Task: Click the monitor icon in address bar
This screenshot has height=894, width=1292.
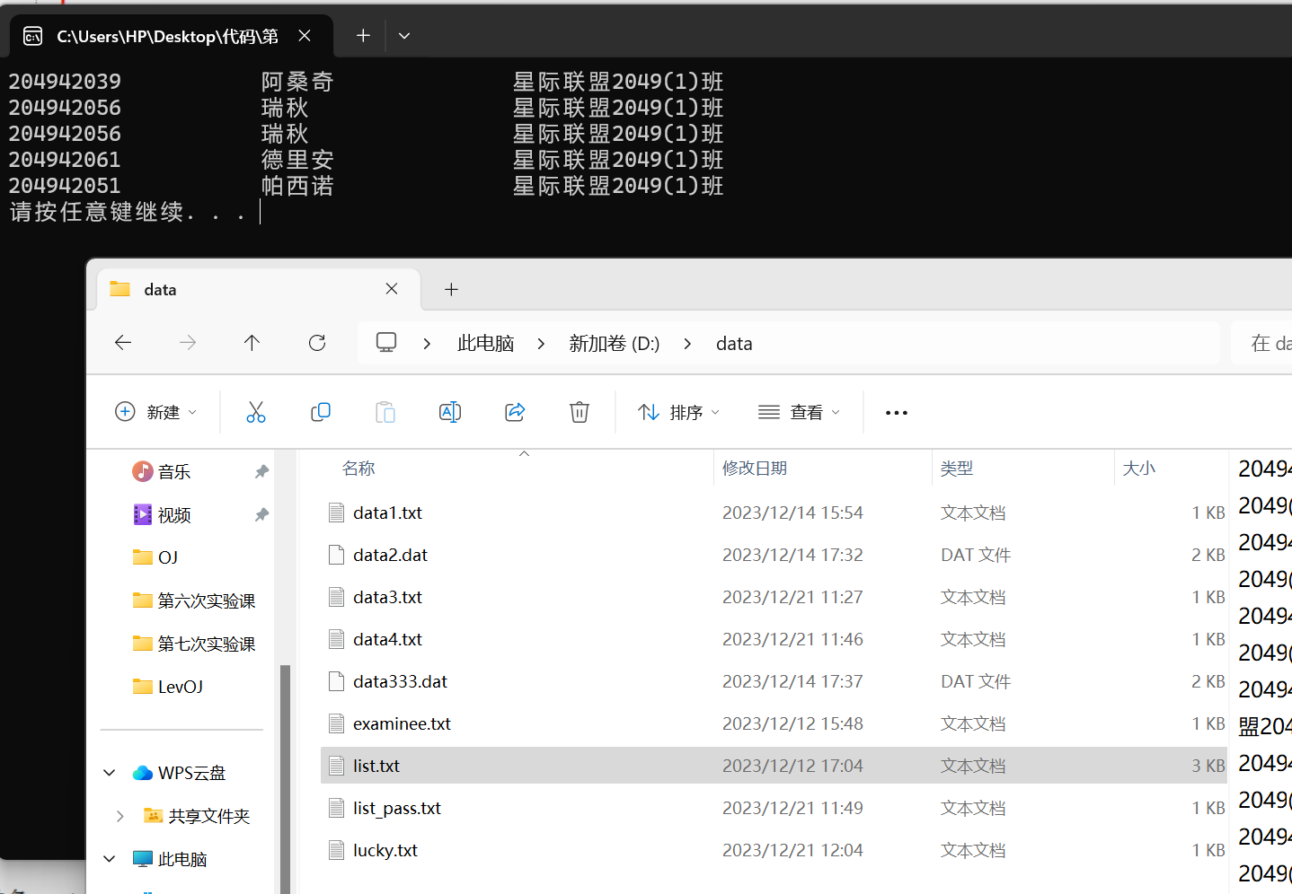Action: click(x=386, y=343)
